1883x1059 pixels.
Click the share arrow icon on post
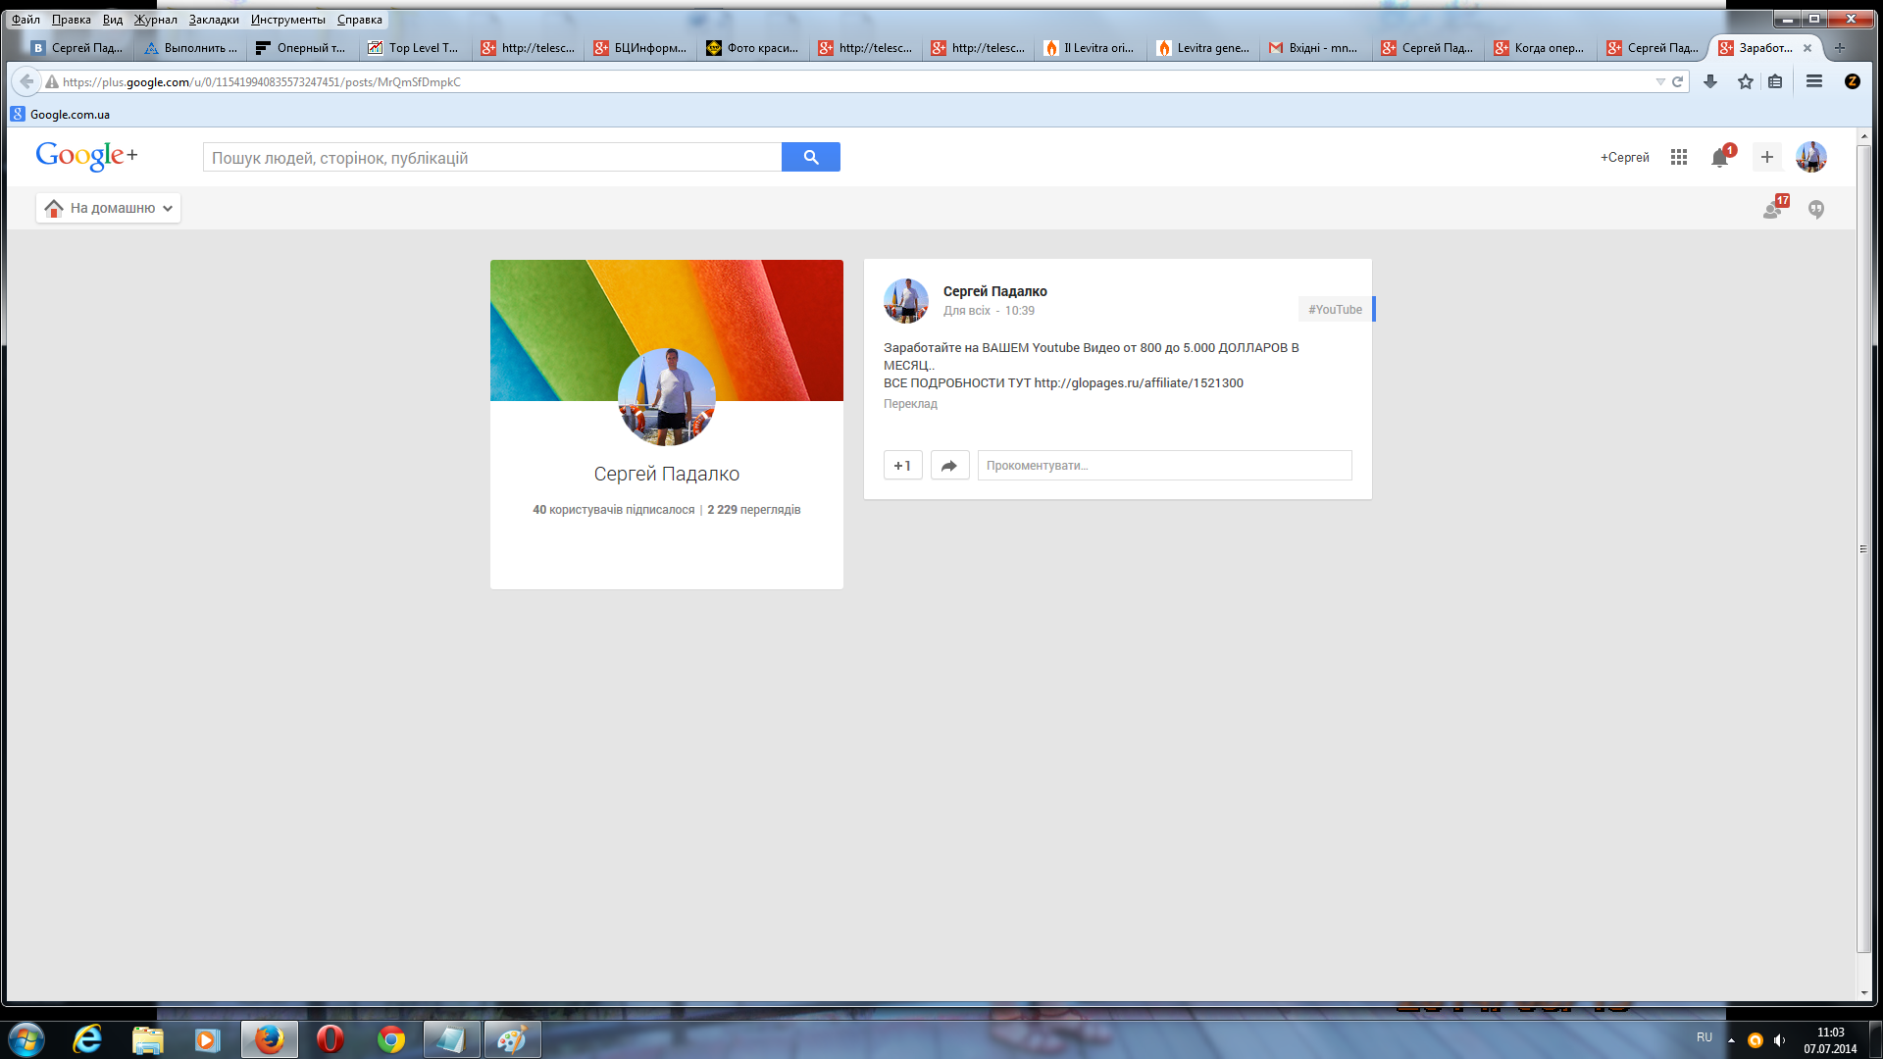[x=948, y=466]
